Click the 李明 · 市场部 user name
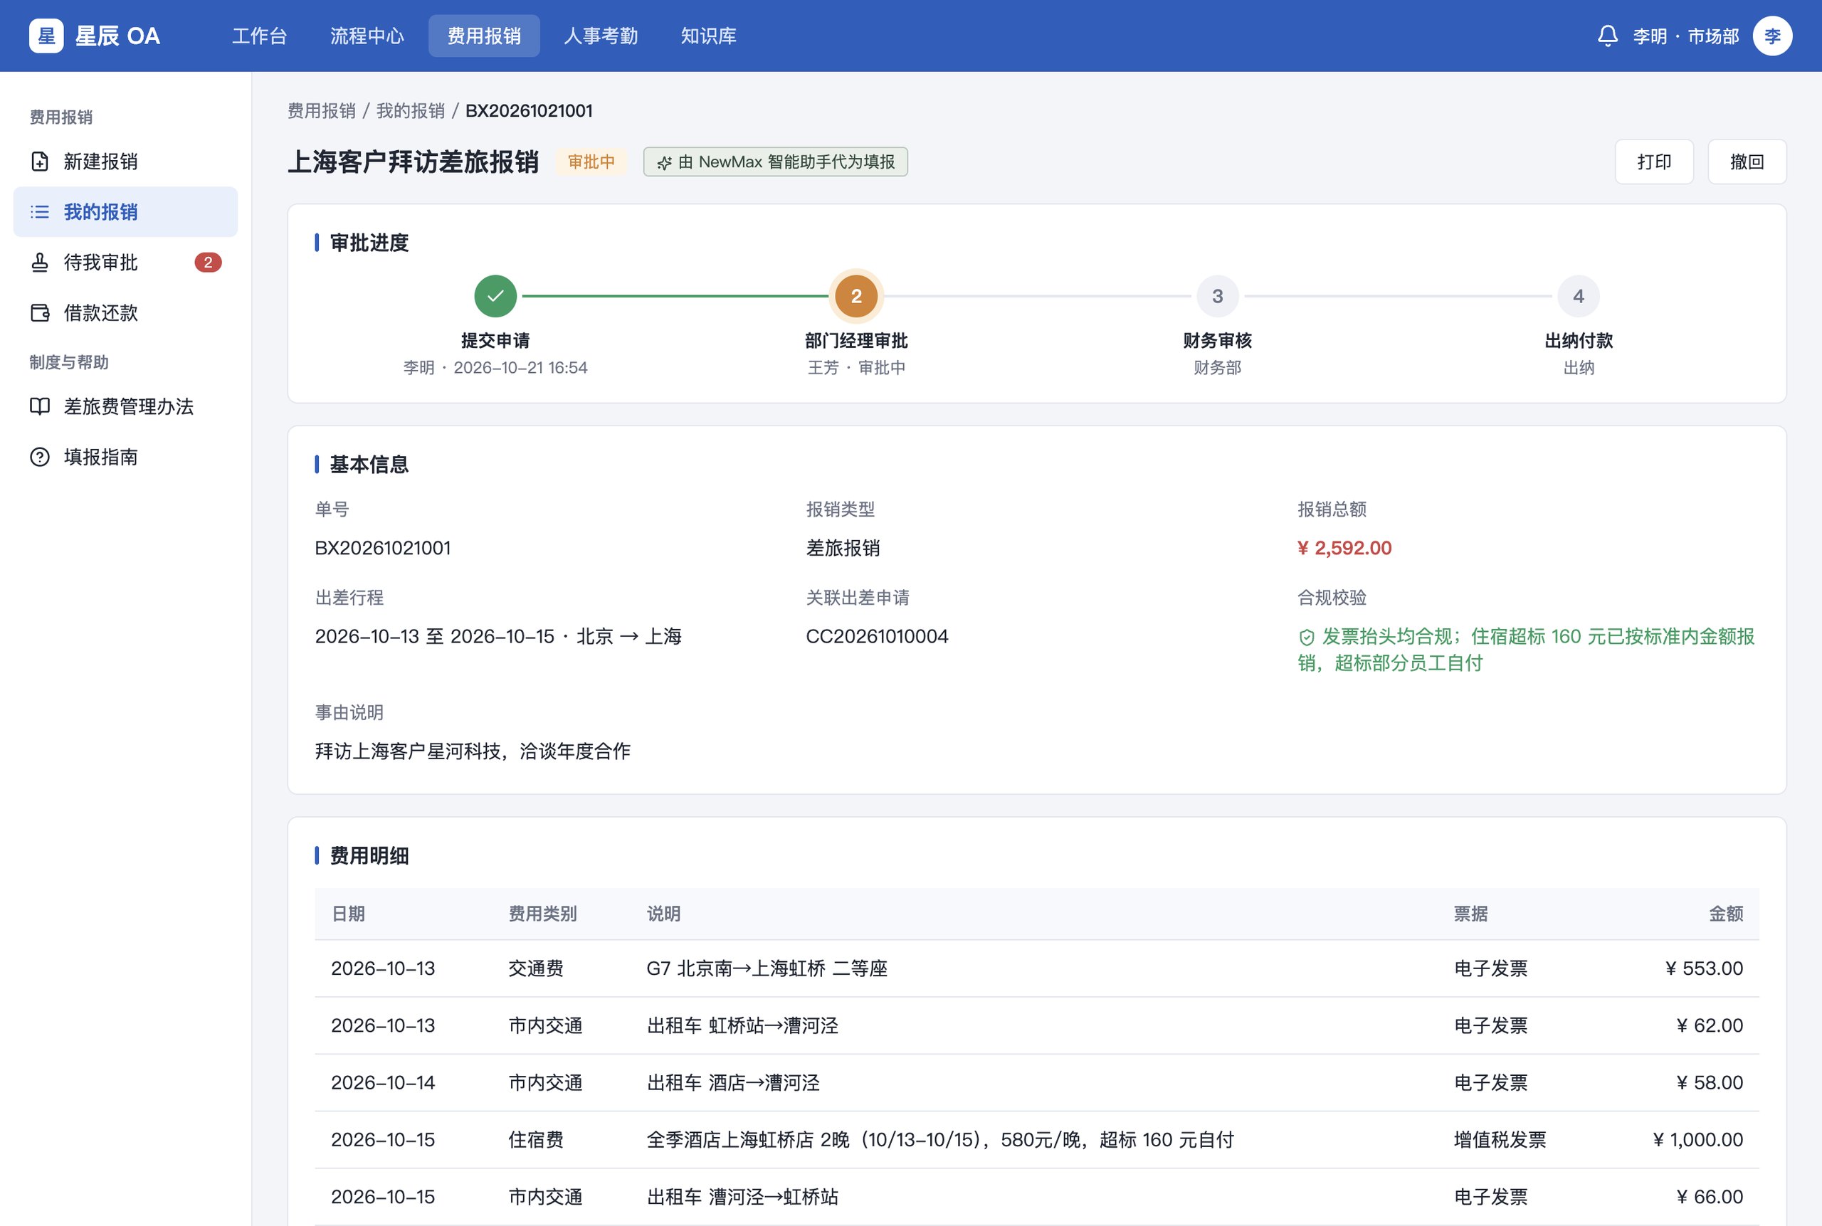Viewport: 1822px width, 1226px height. [x=1685, y=36]
